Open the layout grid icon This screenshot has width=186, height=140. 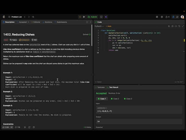157,17
